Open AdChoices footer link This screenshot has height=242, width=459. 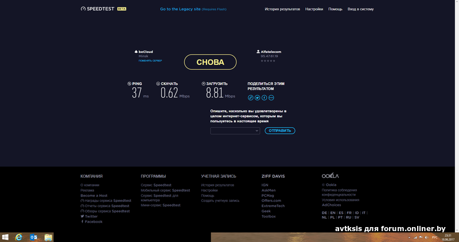332,205
